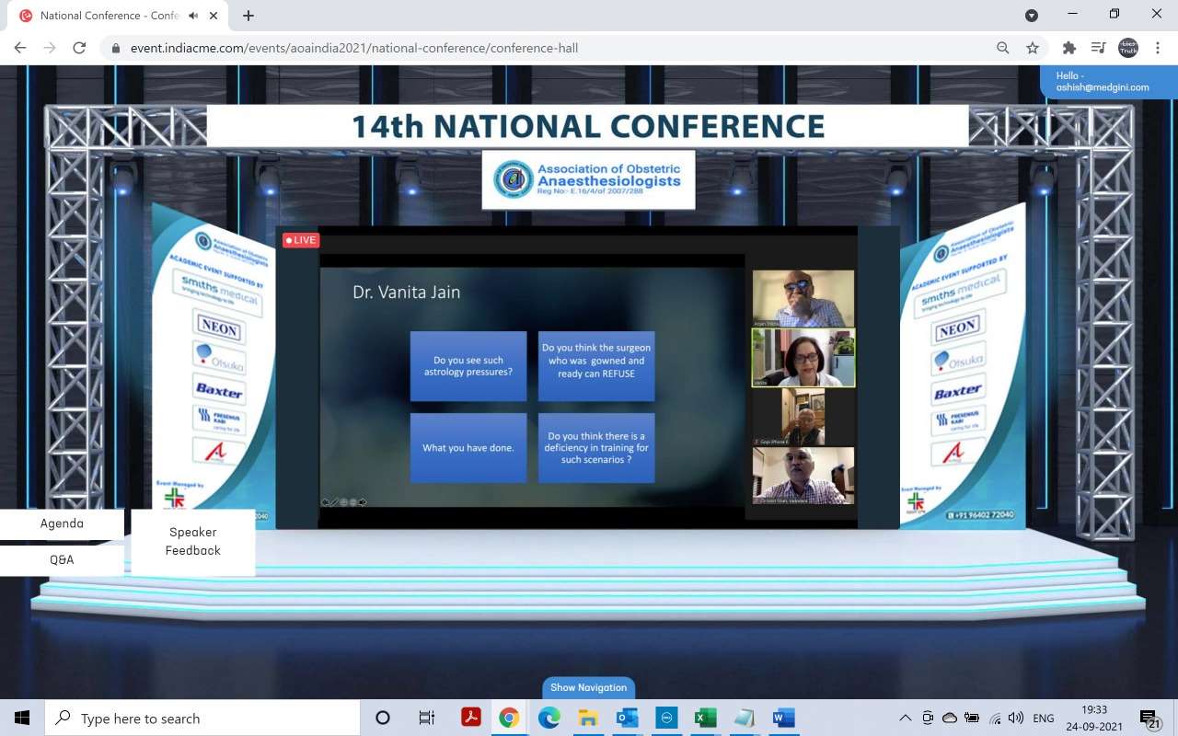The height and width of the screenshot is (736, 1178).
Task: Open the tab search dropdown arrow
Action: tap(1032, 15)
